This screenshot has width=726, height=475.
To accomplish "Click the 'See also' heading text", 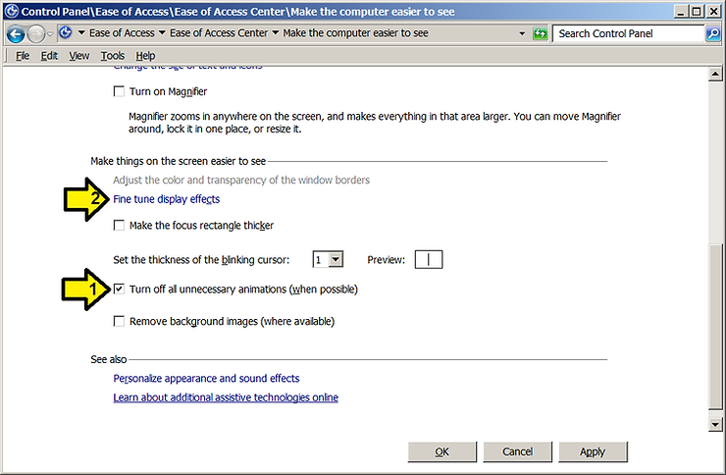I will coord(108,359).
